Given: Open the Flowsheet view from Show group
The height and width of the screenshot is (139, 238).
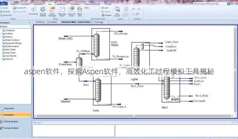Looking at the screenshot, I should 33,11.
